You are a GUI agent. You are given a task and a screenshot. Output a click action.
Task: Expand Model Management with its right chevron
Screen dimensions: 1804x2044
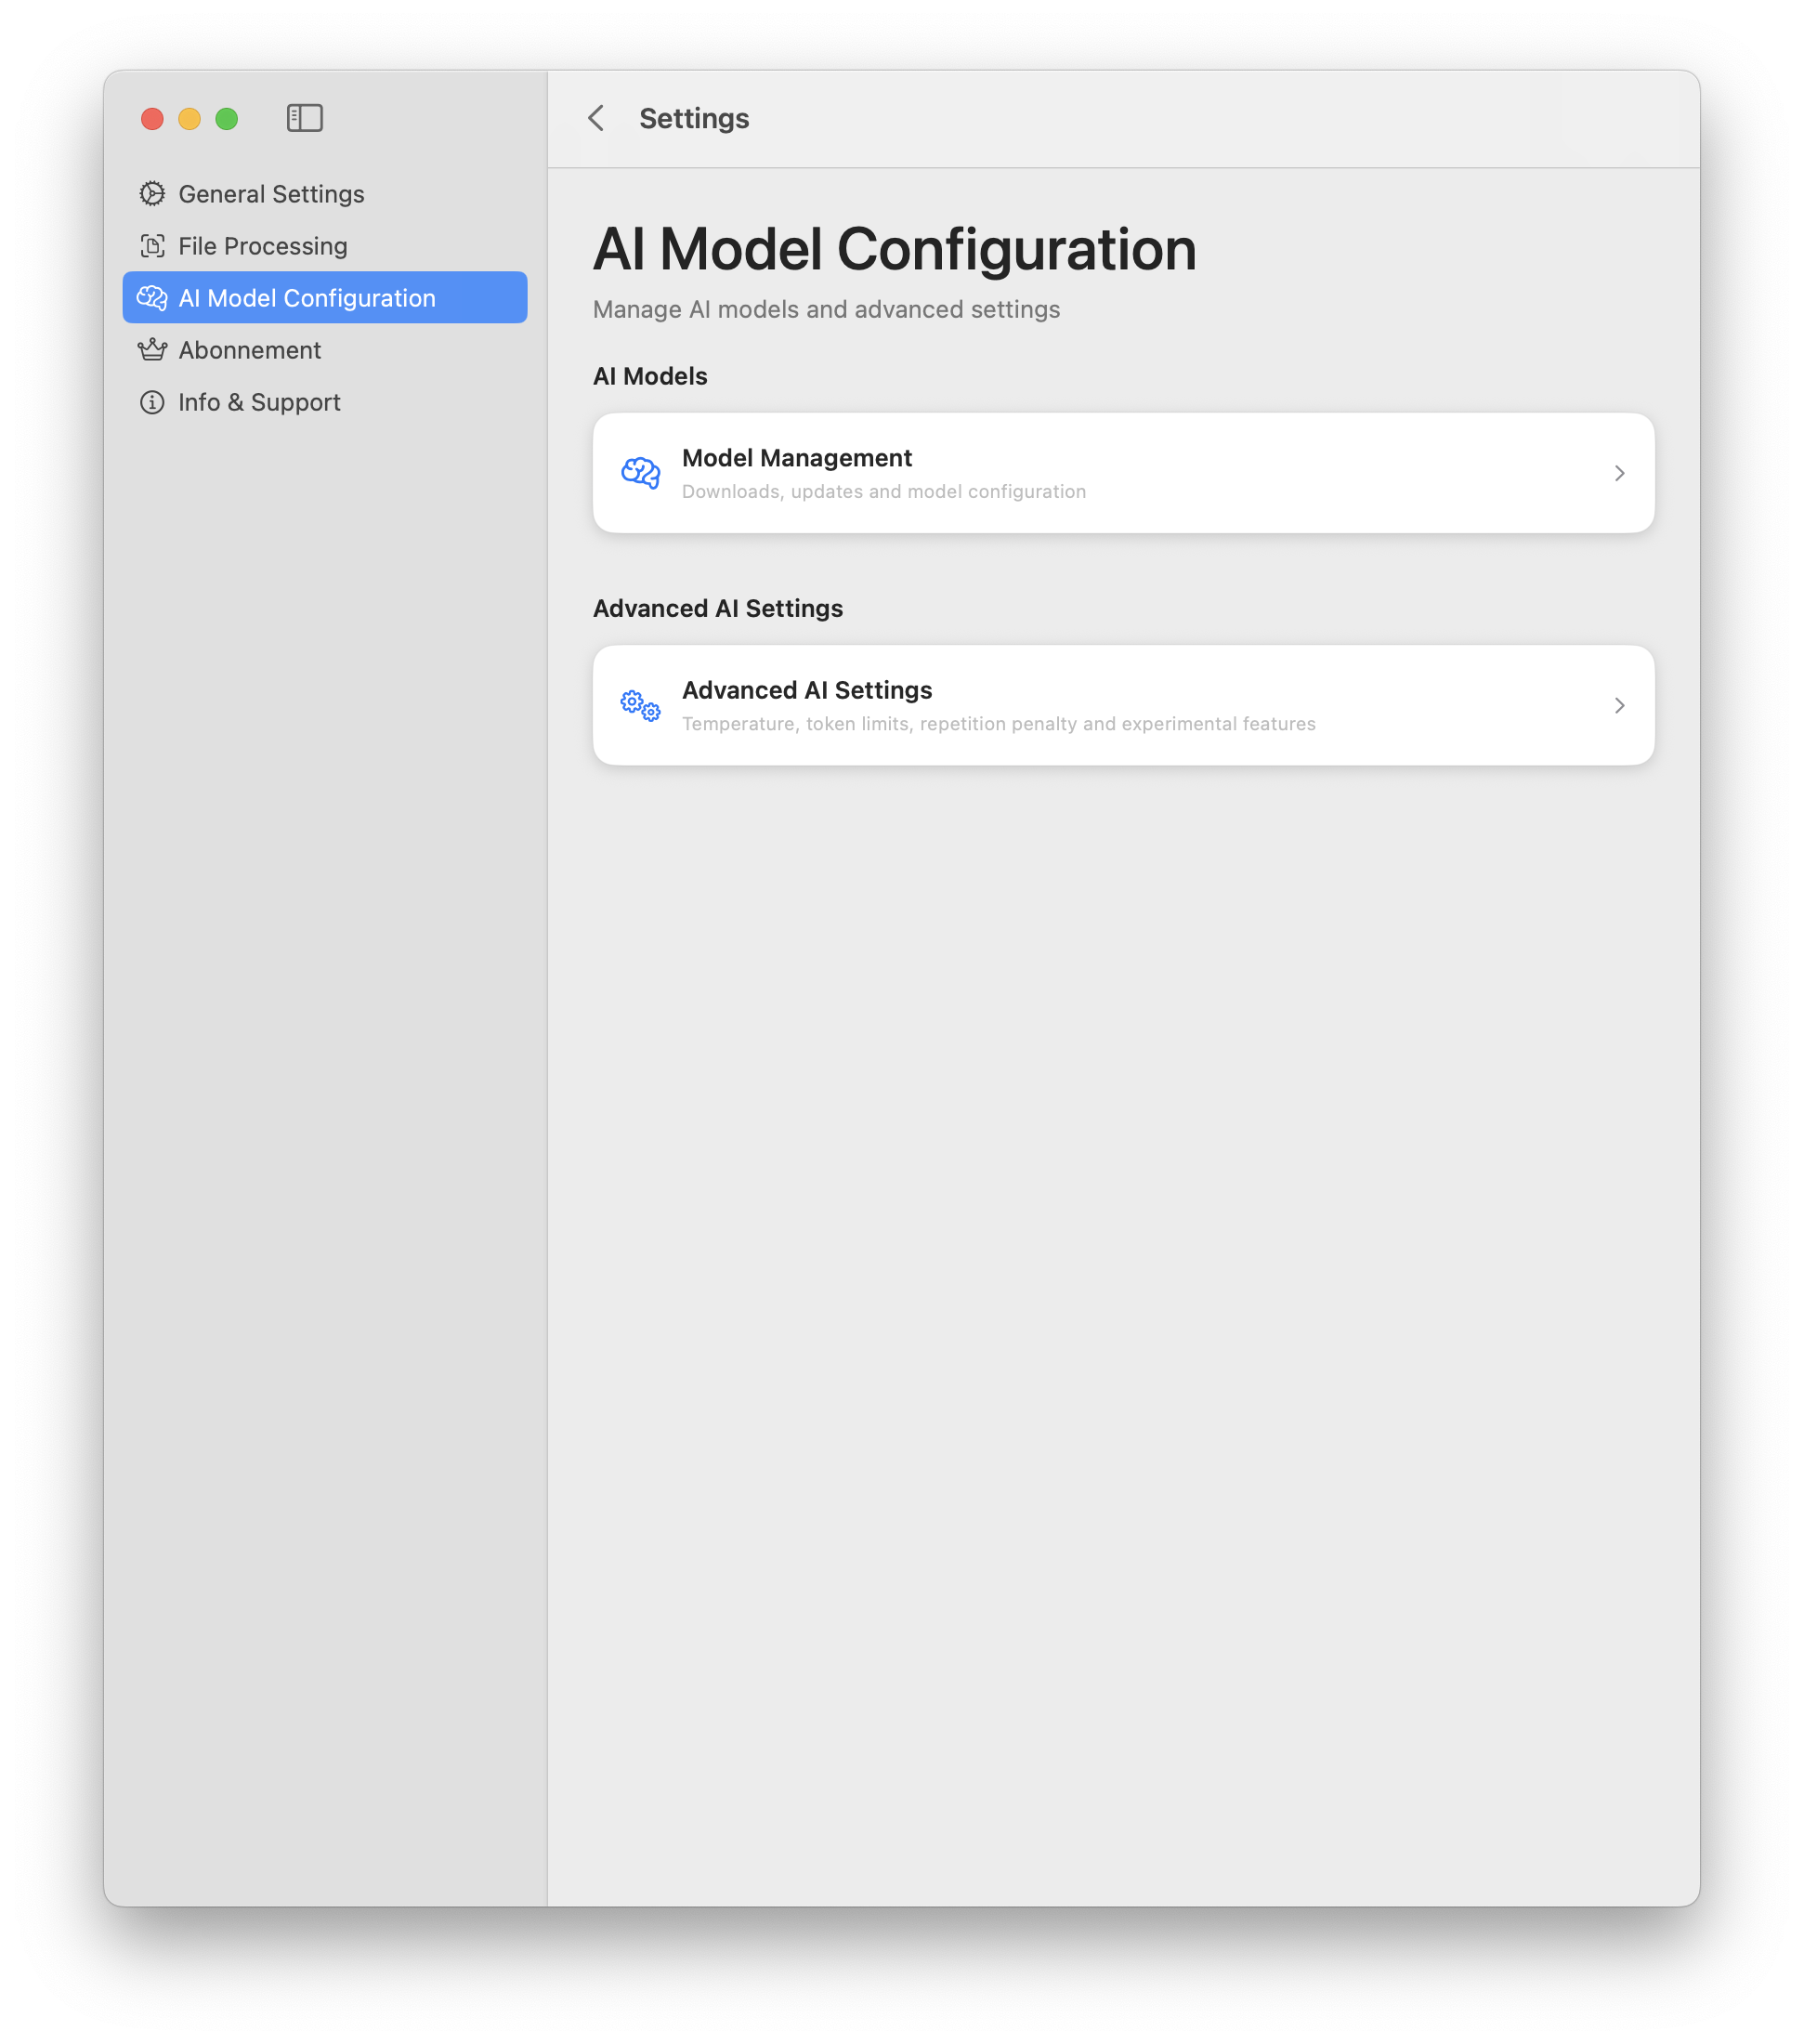click(x=1619, y=473)
